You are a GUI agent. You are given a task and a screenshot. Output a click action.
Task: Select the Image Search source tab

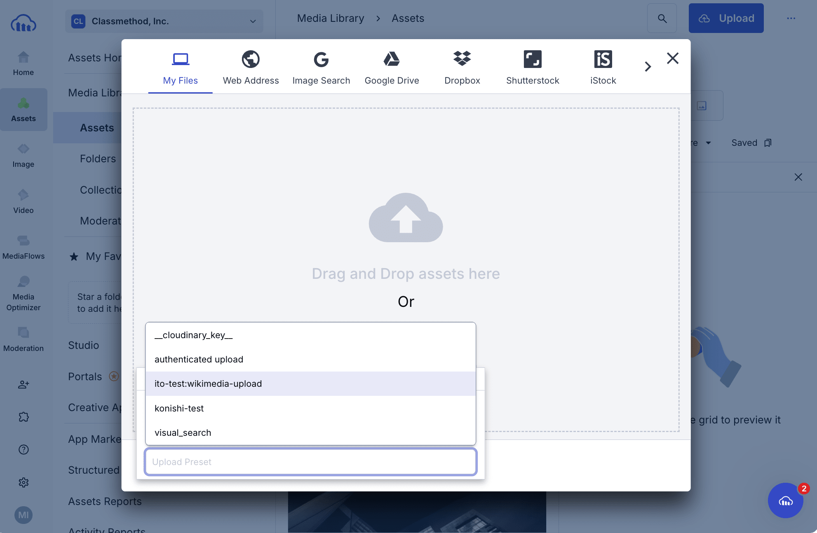[x=322, y=68]
